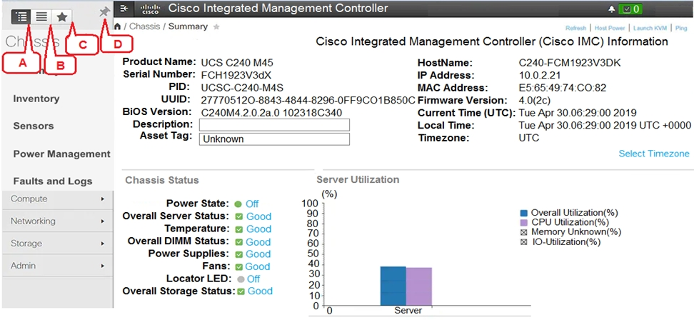Open the favorites star in the sidebar
The image size is (694, 320).
coord(62,16)
